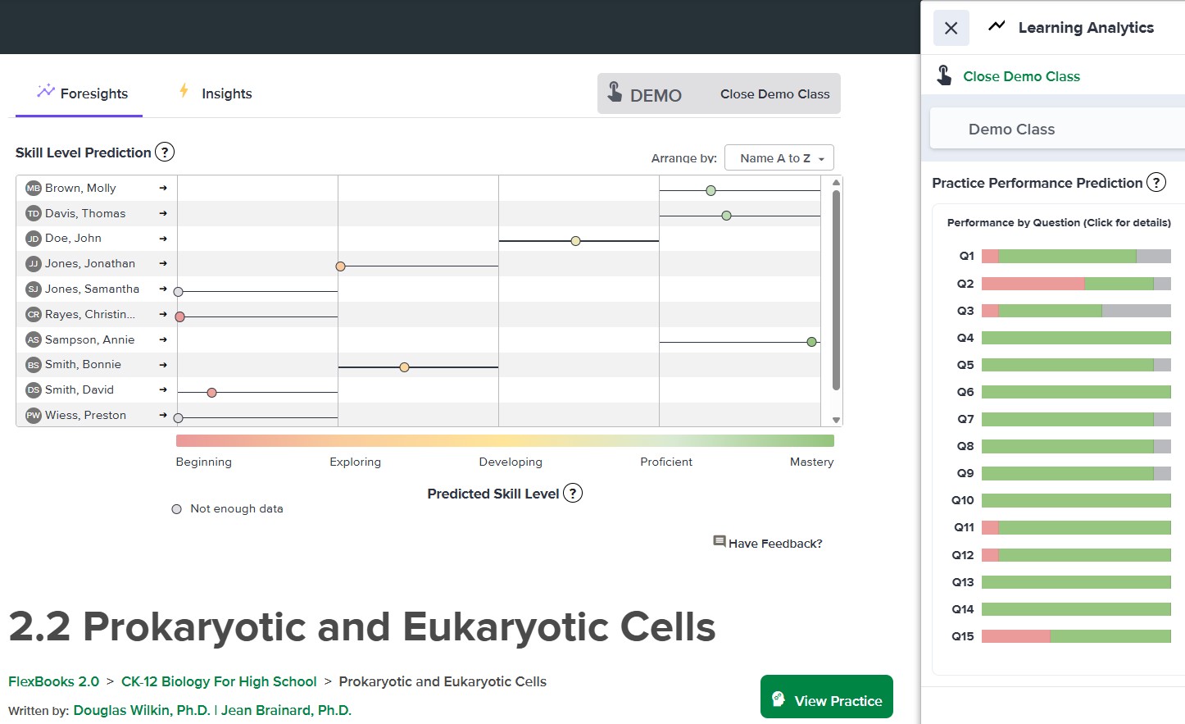Open CK-12 Biology For High School breadcrumb
Viewport: 1185px width, 724px height.
pyautogui.click(x=219, y=681)
